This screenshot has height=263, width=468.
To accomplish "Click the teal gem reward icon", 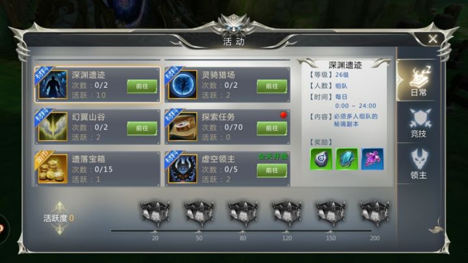I will (x=347, y=159).
